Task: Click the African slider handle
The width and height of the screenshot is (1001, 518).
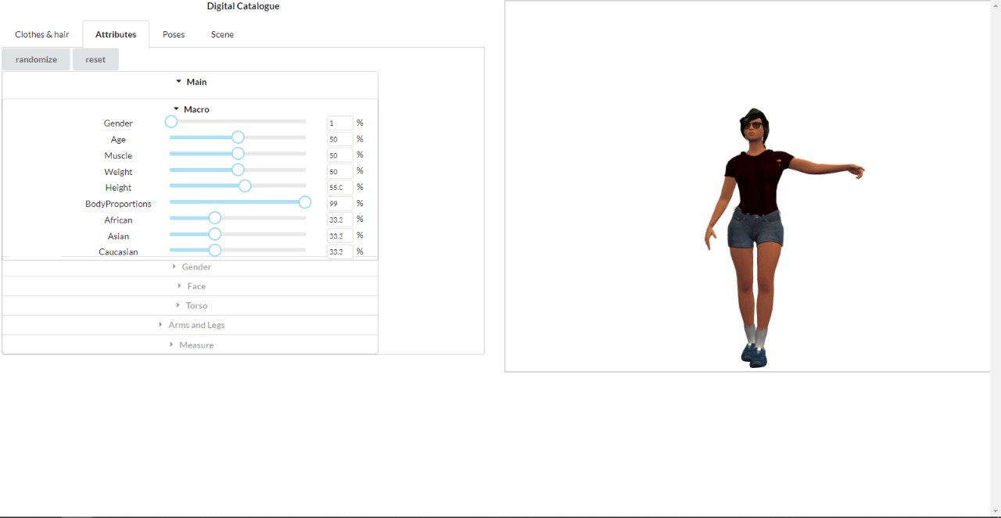Action: (215, 218)
